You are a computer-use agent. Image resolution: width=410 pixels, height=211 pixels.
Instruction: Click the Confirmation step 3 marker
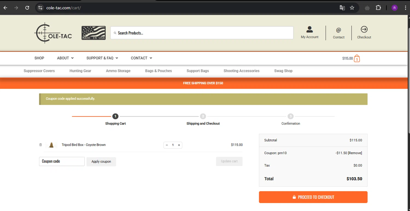pyautogui.click(x=291, y=116)
